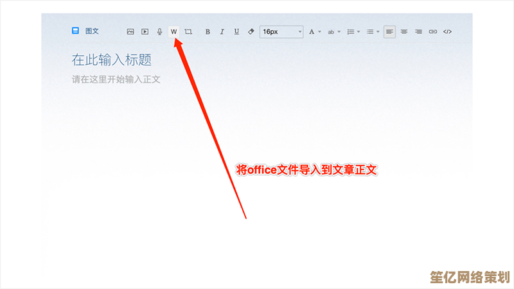Click the title field 在此输入标题
Viewport: 514px width, 289px height.
coord(112,60)
